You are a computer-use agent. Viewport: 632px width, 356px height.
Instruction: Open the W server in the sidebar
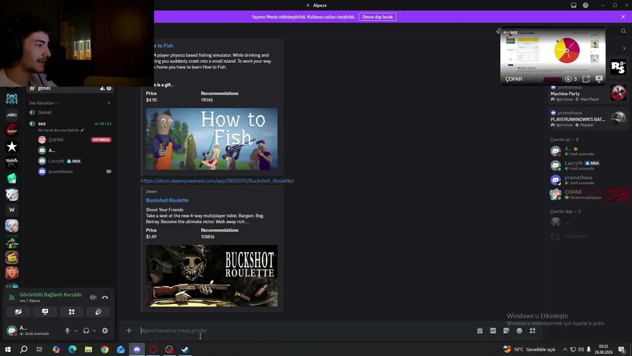(12, 210)
